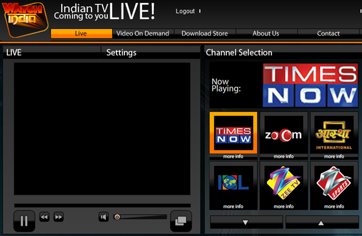362x236 pixels.
Task: Click the volume slider track
Action: (141, 217)
